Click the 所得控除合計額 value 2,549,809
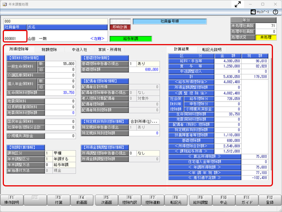This screenshot has height=212, width=282. (x=228, y=146)
